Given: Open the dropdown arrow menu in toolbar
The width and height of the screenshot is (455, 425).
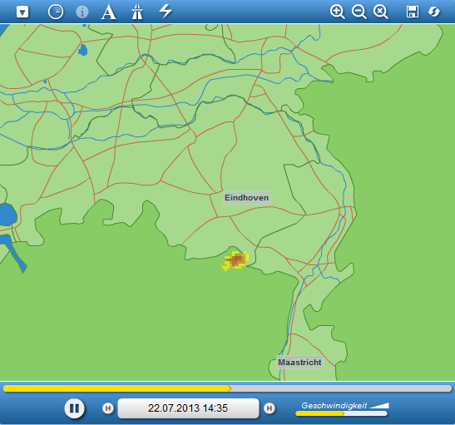Looking at the screenshot, I should click(22, 12).
